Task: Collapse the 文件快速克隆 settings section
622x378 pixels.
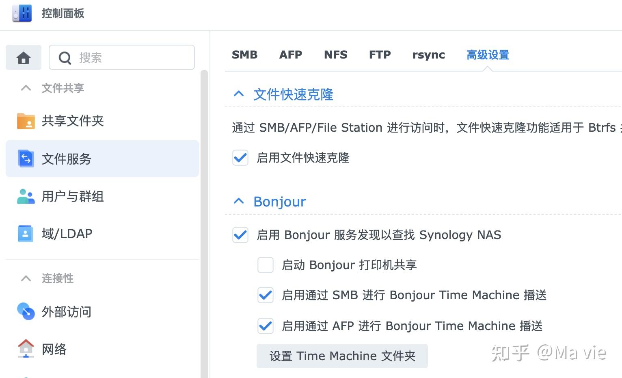Action: pyautogui.click(x=239, y=94)
